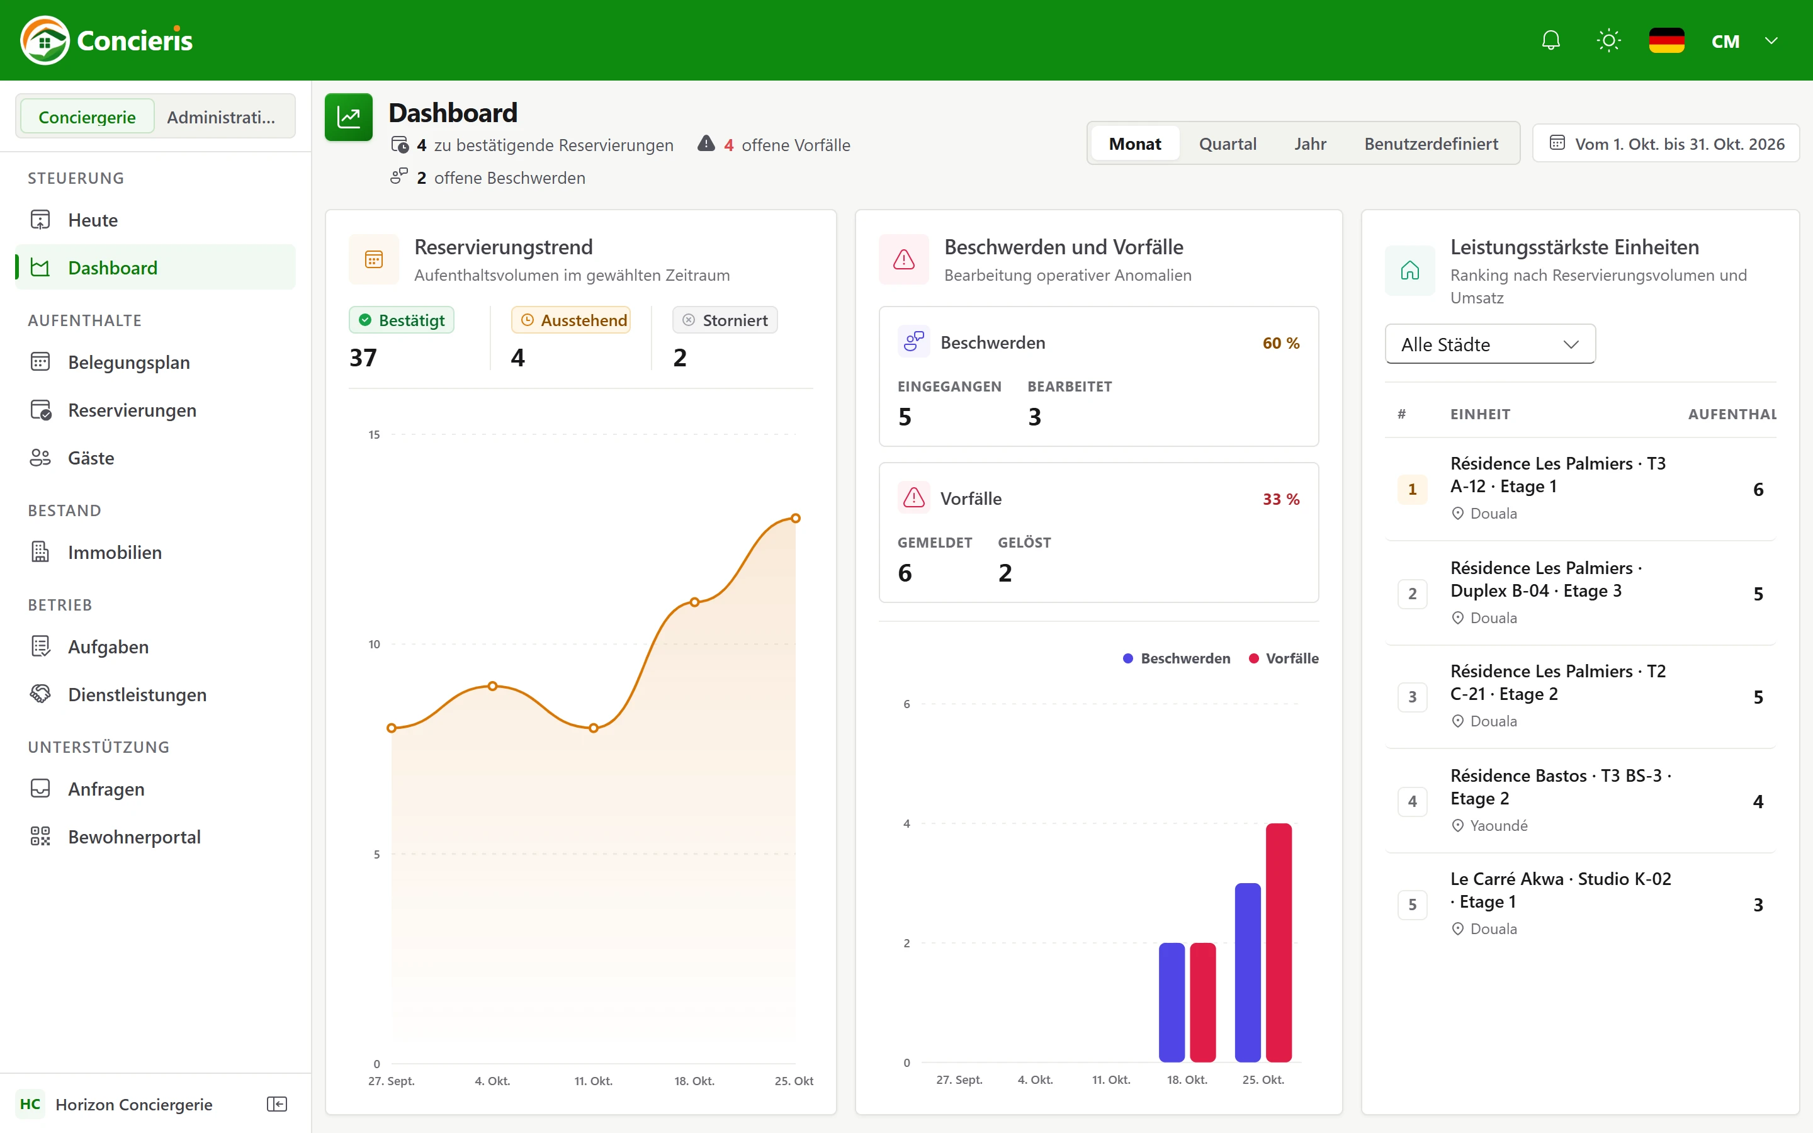
Task: Click the red Vorfälle bar at 25. Okt.
Action: pos(1279,943)
